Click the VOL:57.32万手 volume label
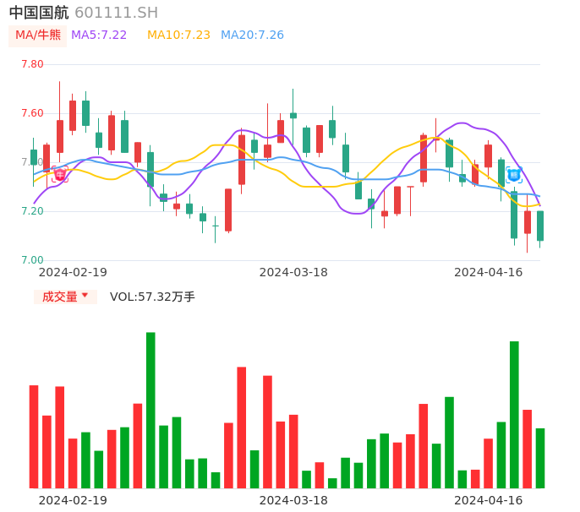Image resolution: width=580 pixels, height=512 pixels. [x=152, y=297]
